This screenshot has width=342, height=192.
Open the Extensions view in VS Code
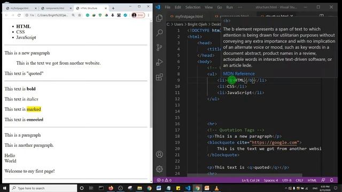click(x=159, y=77)
